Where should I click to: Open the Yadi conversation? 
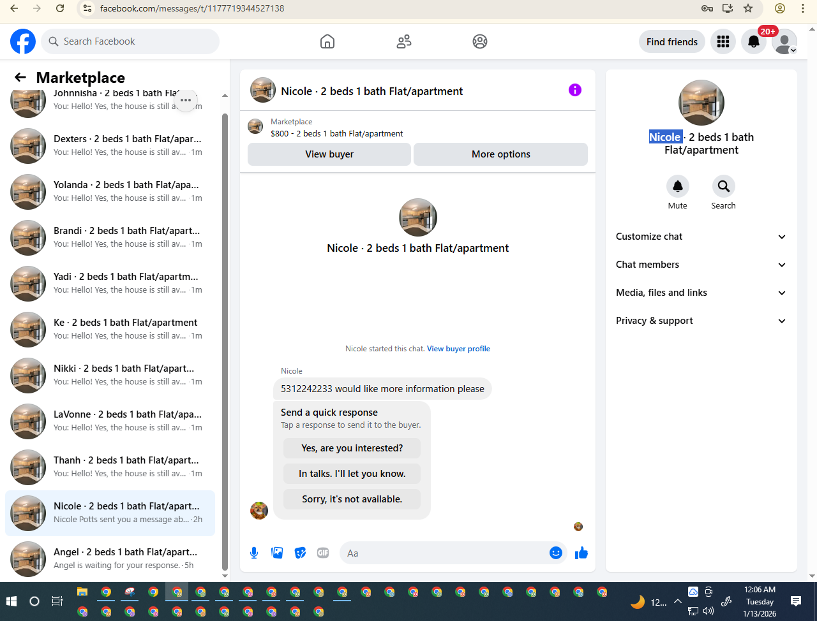[x=110, y=284]
